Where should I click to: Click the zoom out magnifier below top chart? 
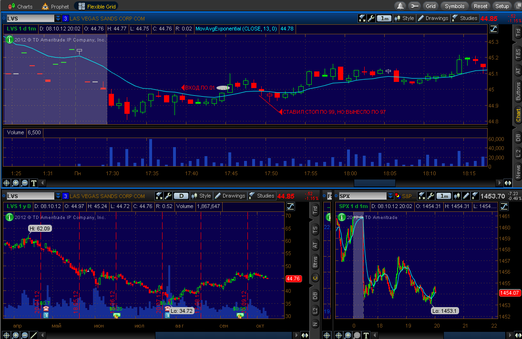[x=25, y=183]
